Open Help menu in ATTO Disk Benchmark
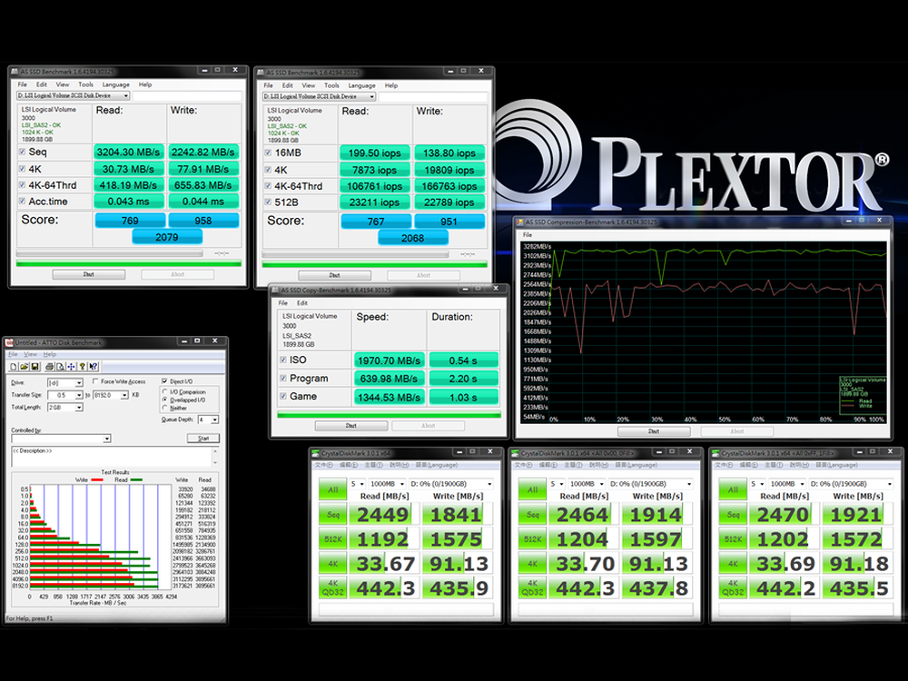 pyautogui.click(x=50, y=354)
